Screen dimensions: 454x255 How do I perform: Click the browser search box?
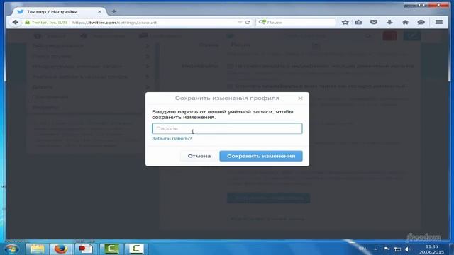296,22
